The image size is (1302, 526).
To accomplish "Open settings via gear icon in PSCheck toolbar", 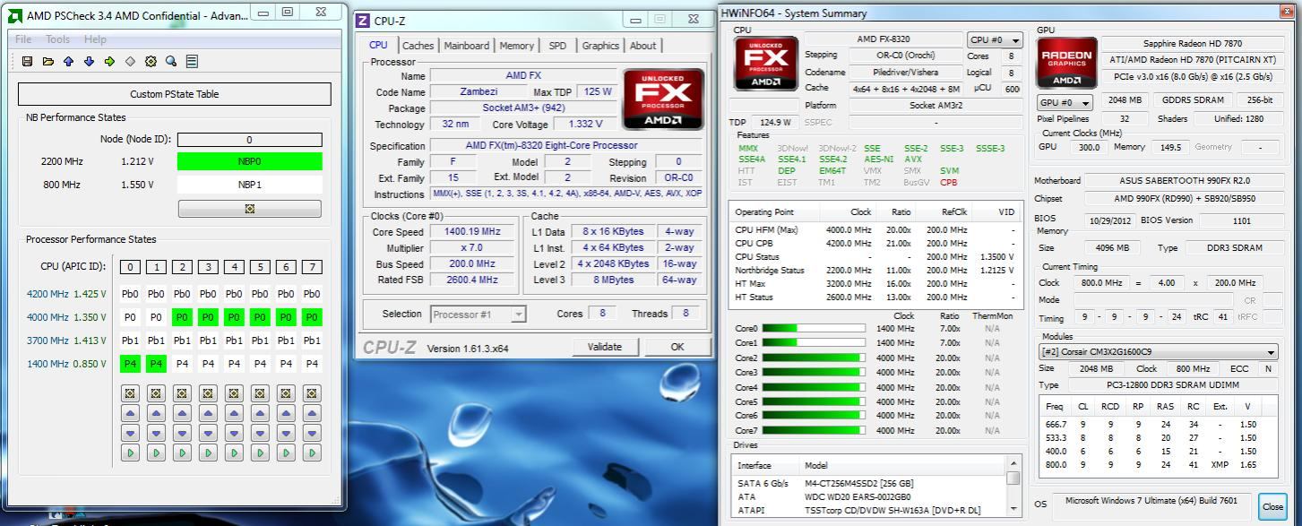I will [151, 62].
